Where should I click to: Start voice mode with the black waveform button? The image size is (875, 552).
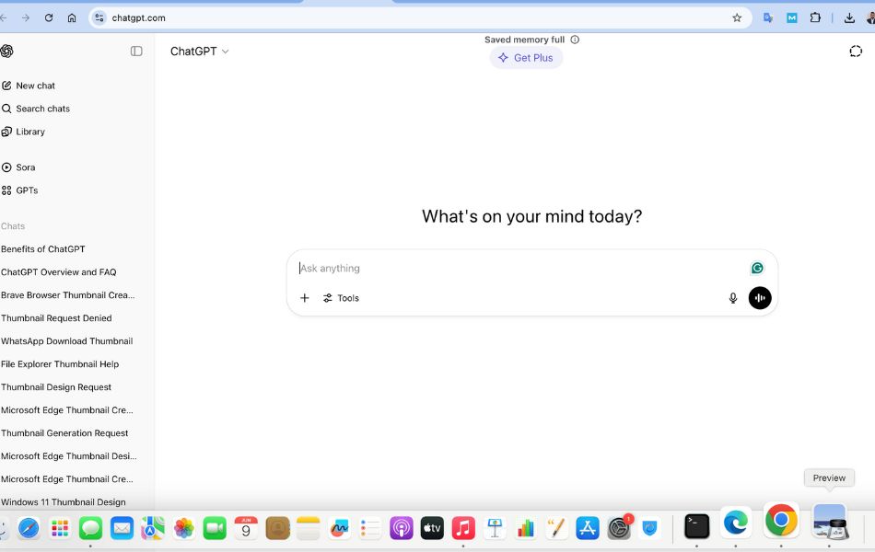tap(760, 298)
